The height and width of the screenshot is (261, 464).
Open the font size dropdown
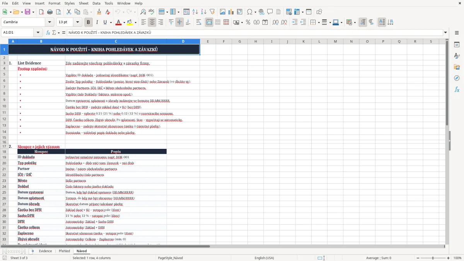coord(78,22)
